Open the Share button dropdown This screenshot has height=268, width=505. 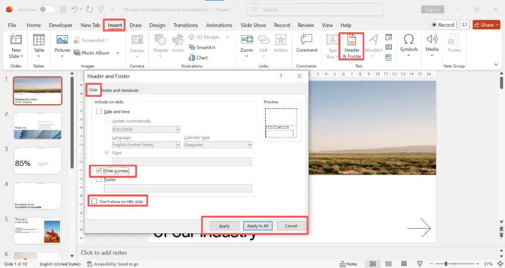[x=497, y=25]
